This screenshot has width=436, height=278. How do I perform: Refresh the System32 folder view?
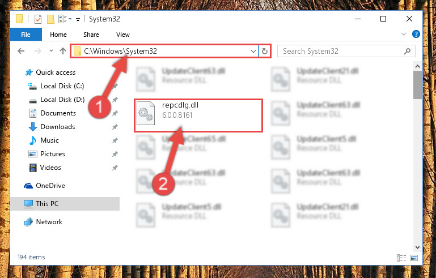264,51
